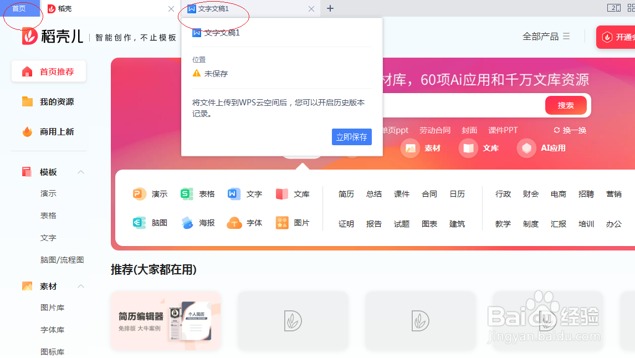This screenshot has height=358, width=635.
Task: Click the 财会 category link
Action: tap(530, 194)
